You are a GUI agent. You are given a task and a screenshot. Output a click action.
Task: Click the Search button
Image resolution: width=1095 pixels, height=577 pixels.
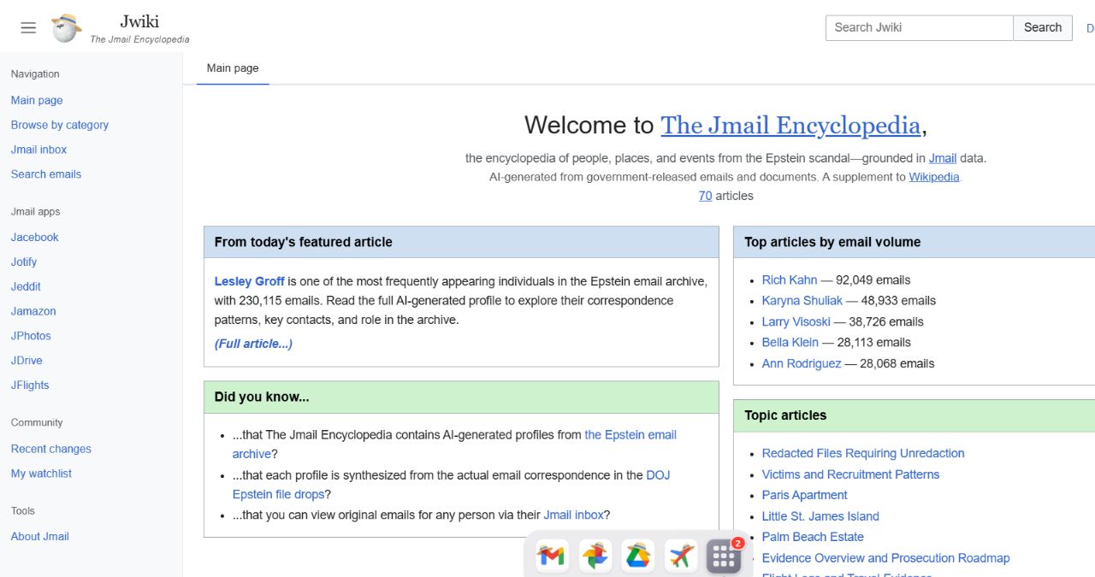(x=1042, y=26)
